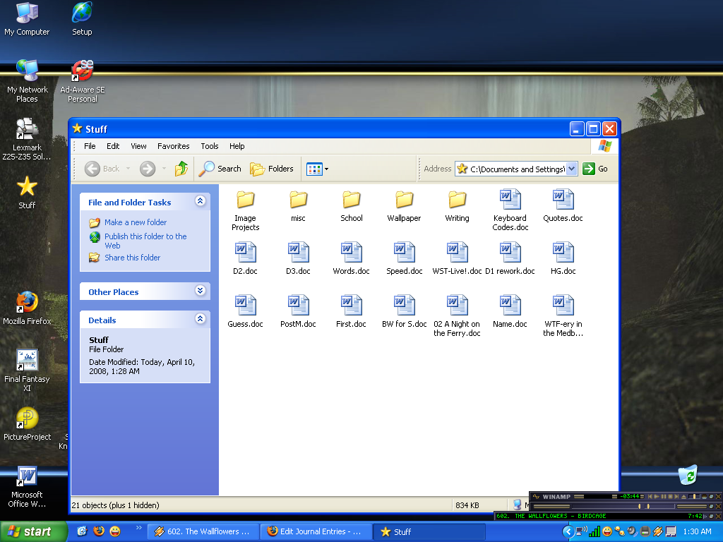Expand the Quick Launch overflow chevron
This screenshot has height=542, width=723.
138,528
